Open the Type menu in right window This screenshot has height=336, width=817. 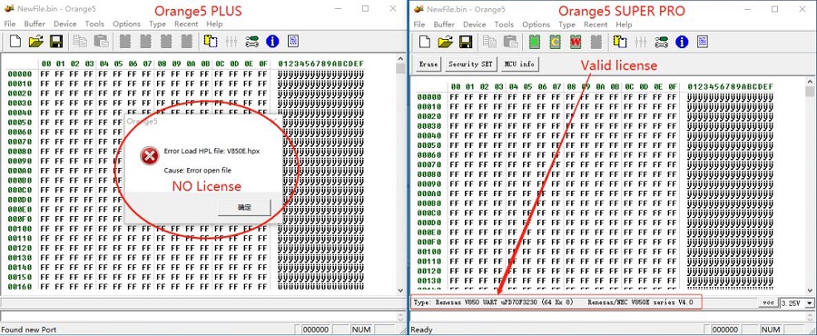click(566, 25)
